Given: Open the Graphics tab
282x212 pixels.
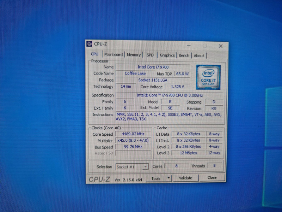Looking at the screenshot, I should tap(167, 55).
